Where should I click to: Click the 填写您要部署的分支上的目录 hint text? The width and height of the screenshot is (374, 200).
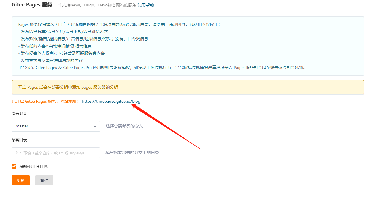pos(133,152)
